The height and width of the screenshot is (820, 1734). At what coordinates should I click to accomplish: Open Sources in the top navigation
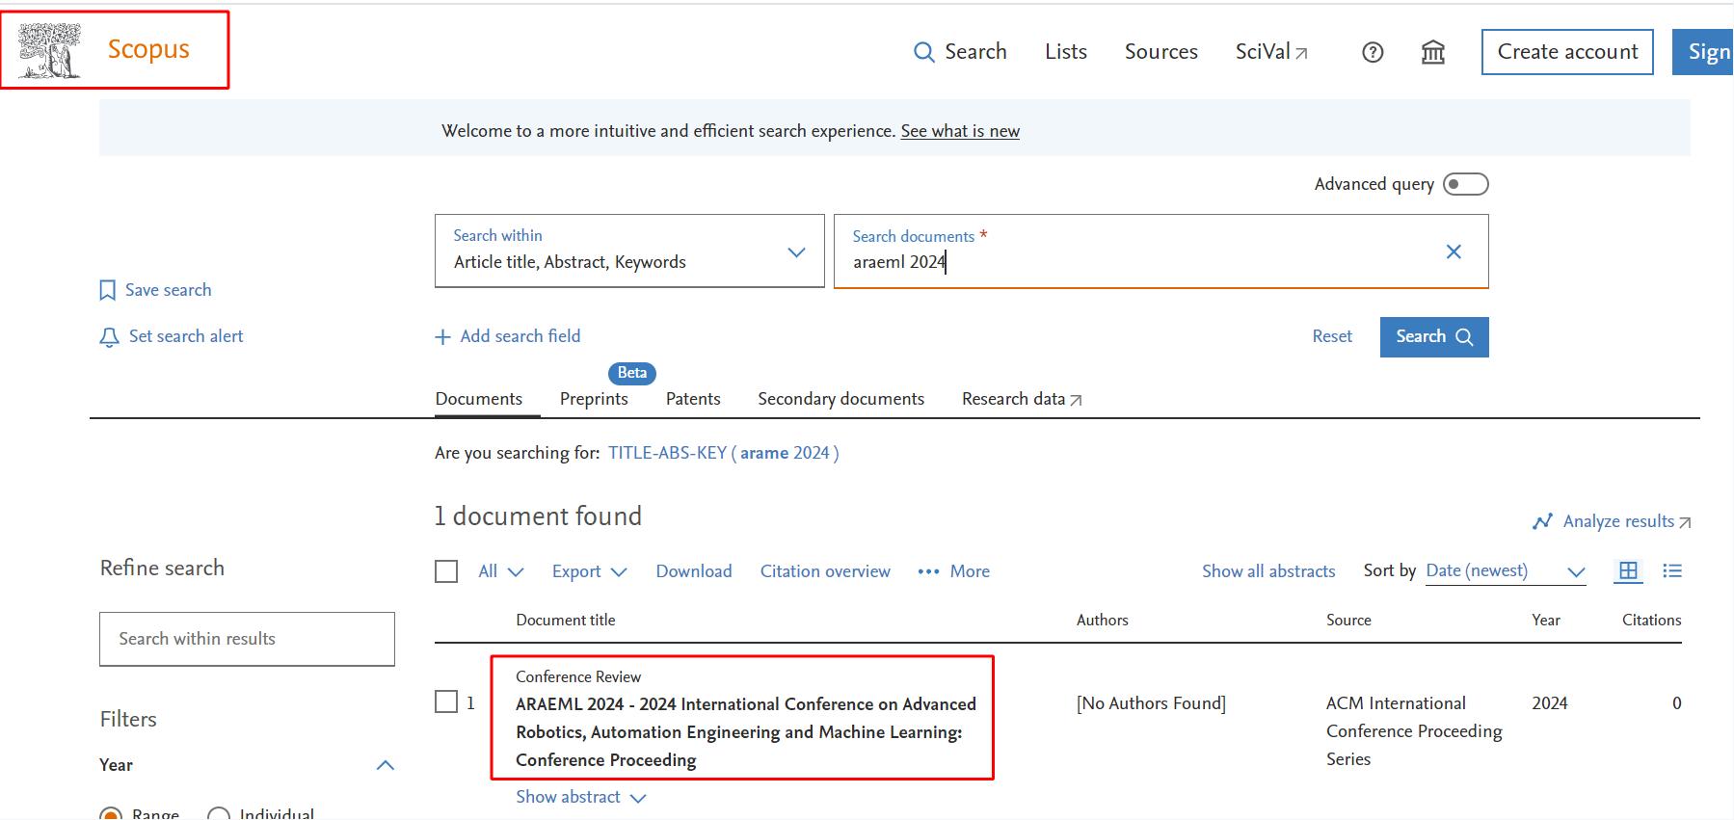[x=1161, y=52]
